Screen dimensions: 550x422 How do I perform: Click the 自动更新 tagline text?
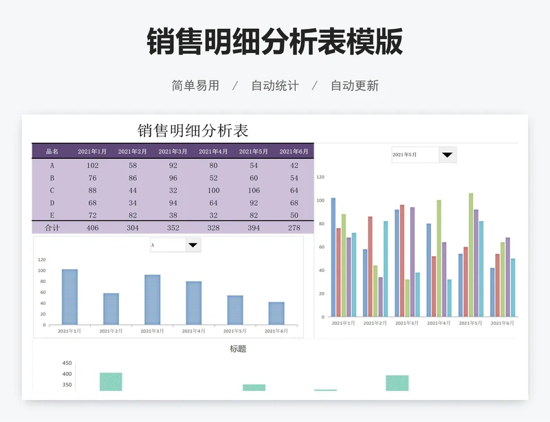[x=355, y=86]
